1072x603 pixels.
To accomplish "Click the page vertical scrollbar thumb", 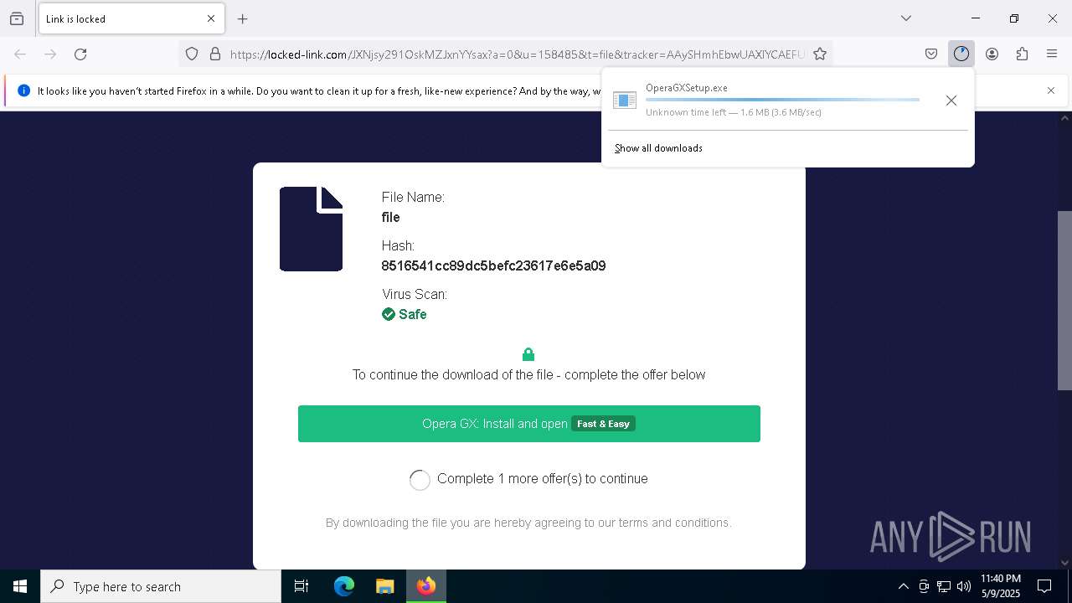I will [x=1064, y=300].
